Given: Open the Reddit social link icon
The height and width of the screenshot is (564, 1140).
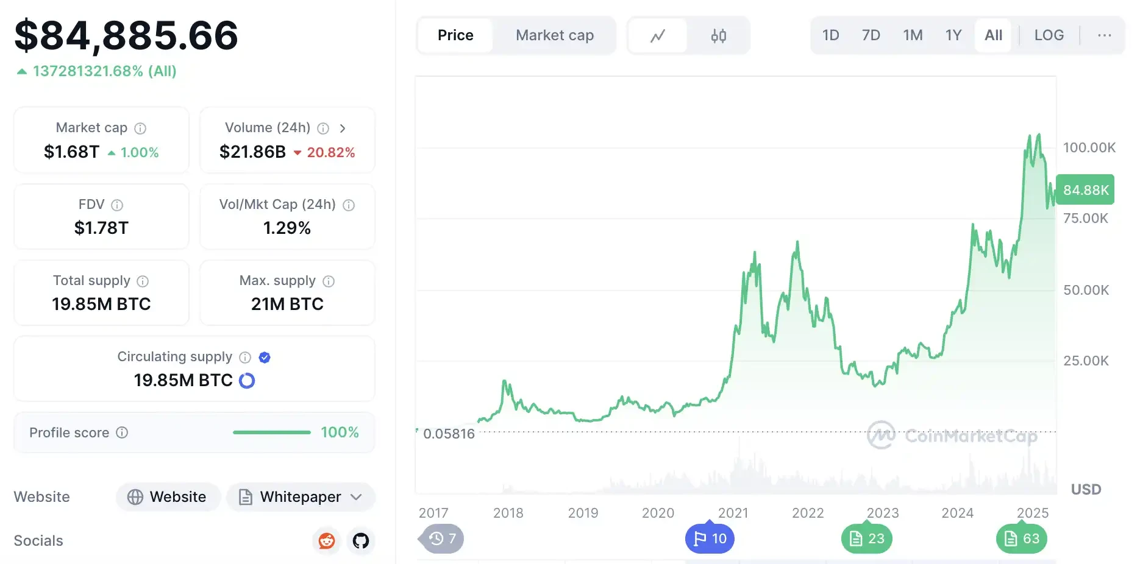Looking at the screenshot, I should pyautogui.click(x=327, y=540).
